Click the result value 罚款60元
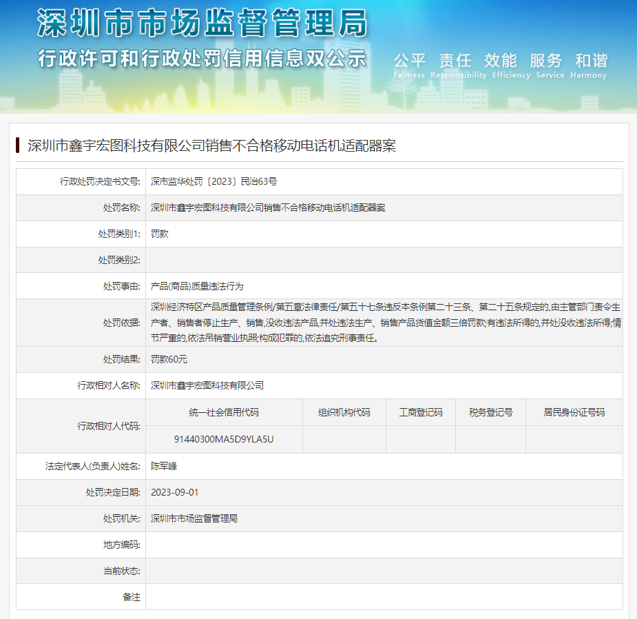 pos(169,359)
